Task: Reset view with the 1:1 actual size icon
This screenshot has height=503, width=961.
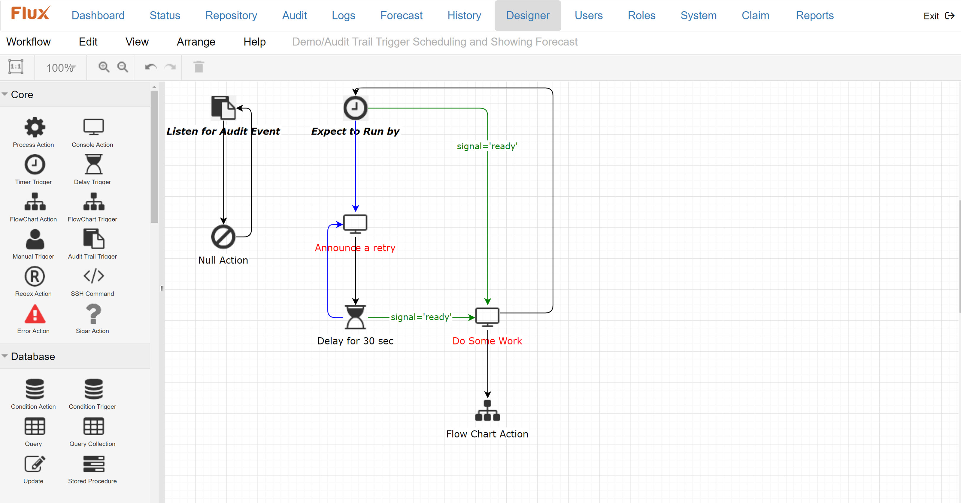Action: [x=16, y=67]
